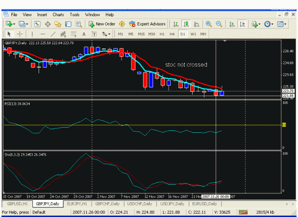Screen dimensions: 298x217
Task: Select the trendline drawing tool
Action: click(53, 34)
